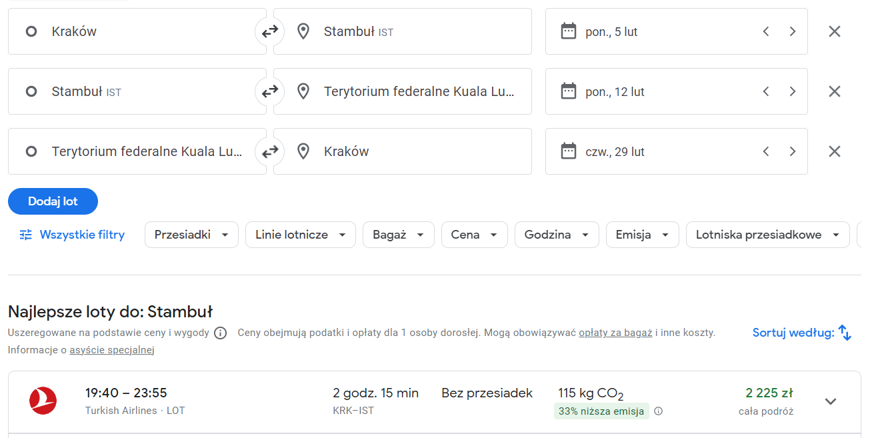Swap Kraków and Stambuł with the swap icon
The height and width of the screenshot is (438, 876).
pos(270,31)
